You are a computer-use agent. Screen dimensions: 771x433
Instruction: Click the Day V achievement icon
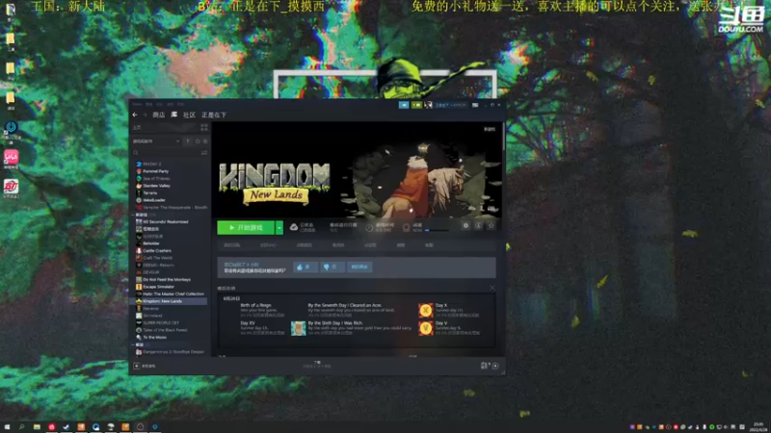426,328
